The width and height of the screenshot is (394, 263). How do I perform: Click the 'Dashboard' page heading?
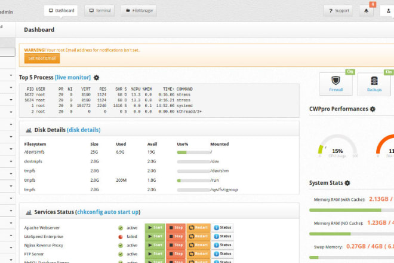39,30
